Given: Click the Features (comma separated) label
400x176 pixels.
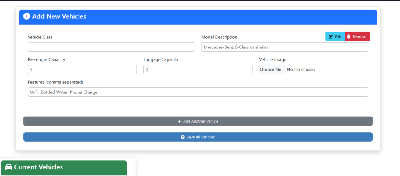Looking at the screenshot, I should 55,82.
